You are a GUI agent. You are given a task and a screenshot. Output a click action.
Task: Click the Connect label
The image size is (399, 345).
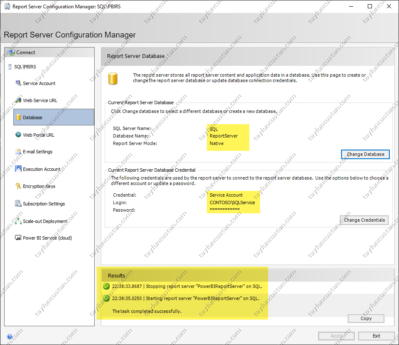[x=25, y=52]
